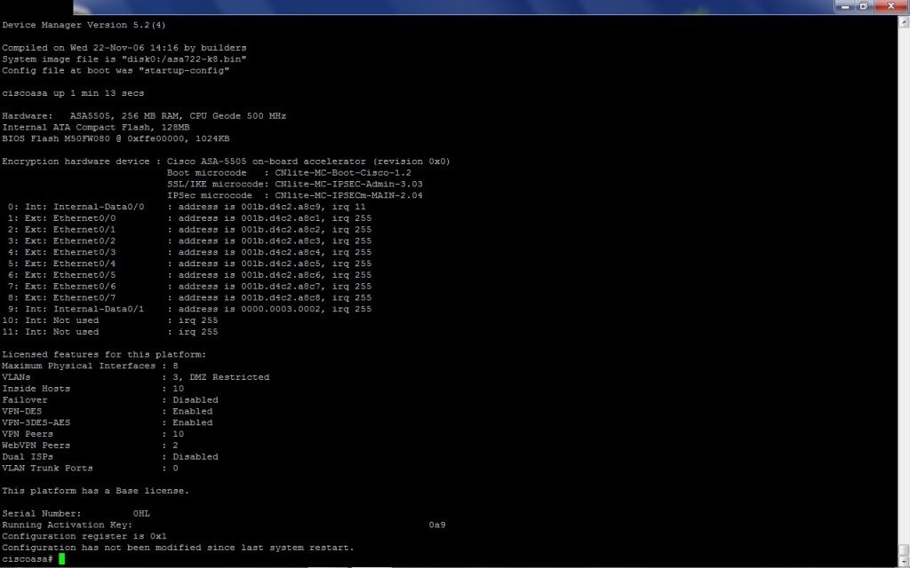Click the 'Compiled on Wed 22-Nov-06' line

[x=124, y=48]
